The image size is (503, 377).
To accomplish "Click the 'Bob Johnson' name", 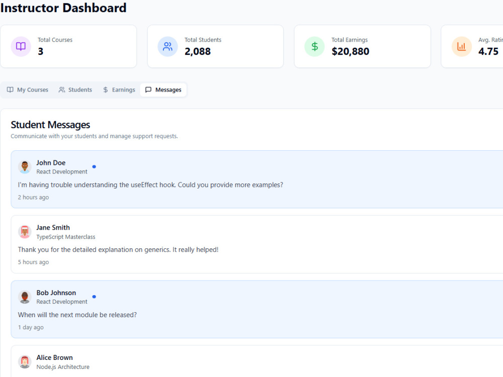I will tap(56, 293).
